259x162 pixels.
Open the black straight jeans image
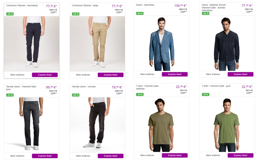97,124
